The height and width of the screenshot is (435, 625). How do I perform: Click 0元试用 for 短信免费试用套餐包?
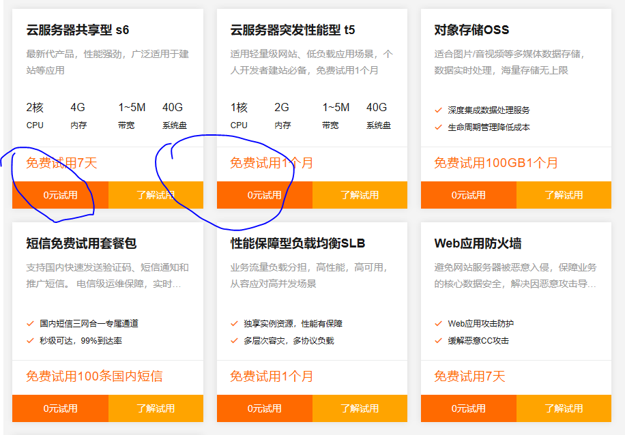[x=60, y=408]
